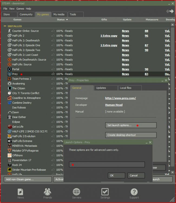
Task: Collapse the INSTALLED games section
Action: tap(5, 26)
